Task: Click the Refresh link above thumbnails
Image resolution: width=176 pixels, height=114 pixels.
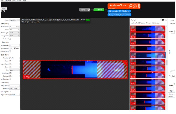Action: 148,23
